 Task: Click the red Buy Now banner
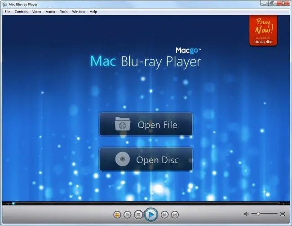pyautogui.click(x=263, y=30)
